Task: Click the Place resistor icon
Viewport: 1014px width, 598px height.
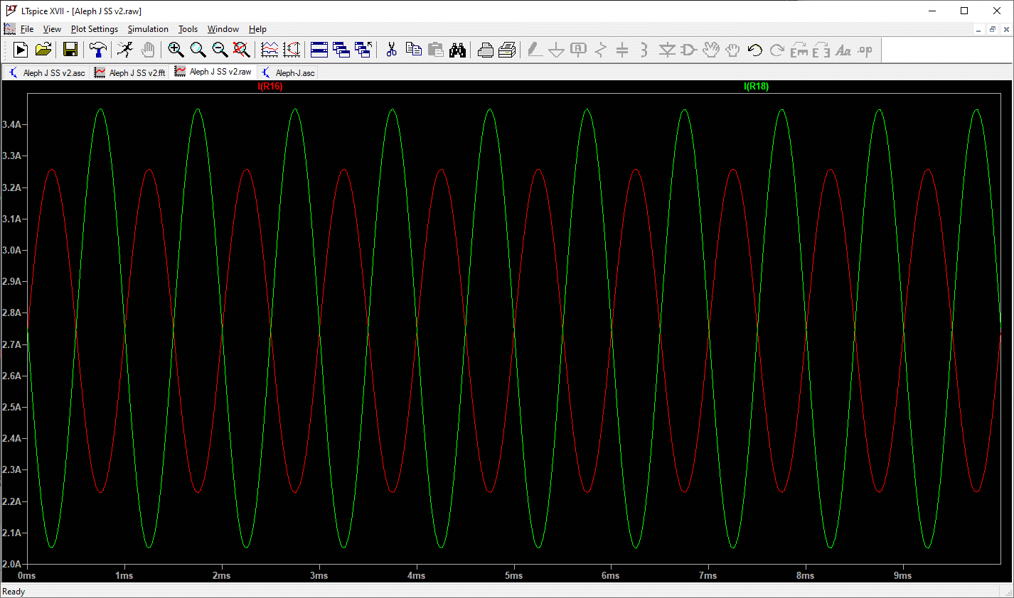Action: [601, 50]
